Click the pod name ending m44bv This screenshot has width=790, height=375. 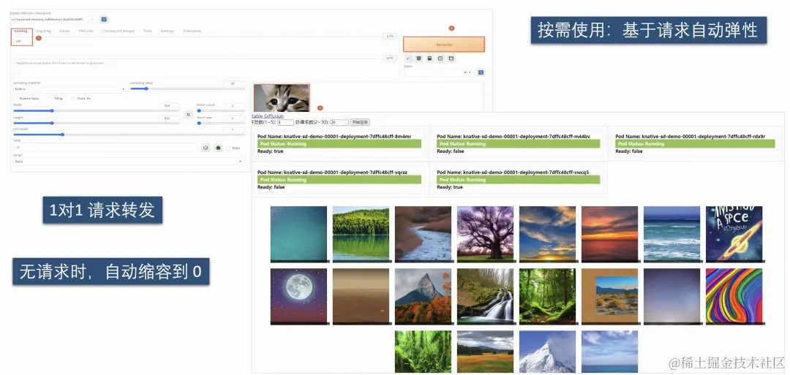(513, 137)
